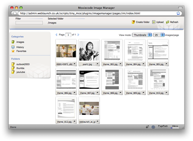Open the Favorites category label
Viewport: 193px width, 141px height.
coord(21,51)
